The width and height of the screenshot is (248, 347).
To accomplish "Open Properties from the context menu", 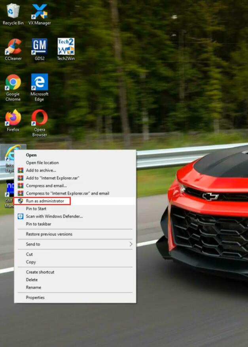I will point(35,297).
